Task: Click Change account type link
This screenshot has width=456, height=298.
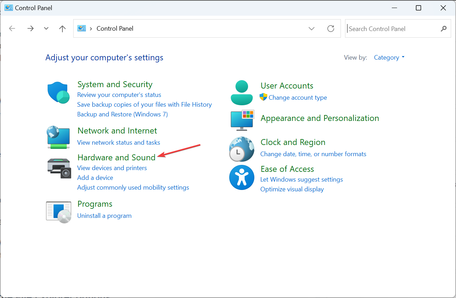Action: (298, 98)
